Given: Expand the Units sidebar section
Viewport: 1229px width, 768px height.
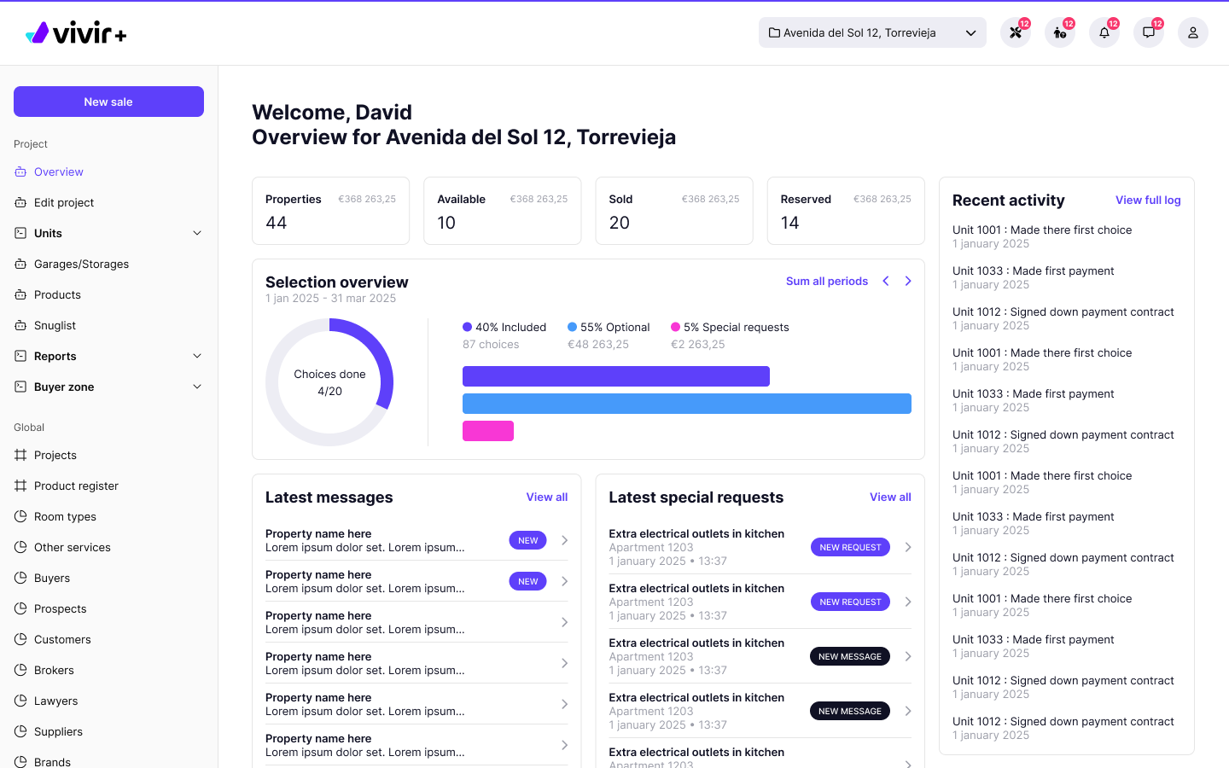Looking at the screenshot, I should click(x=197, y=233).
